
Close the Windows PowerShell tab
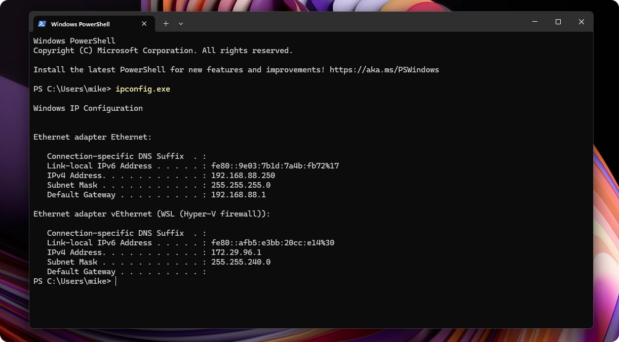(x=144, y=24)
